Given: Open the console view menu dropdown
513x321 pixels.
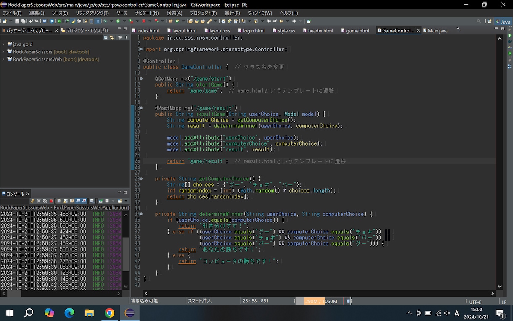Looking at the screenshot, I should pos(126,201).
